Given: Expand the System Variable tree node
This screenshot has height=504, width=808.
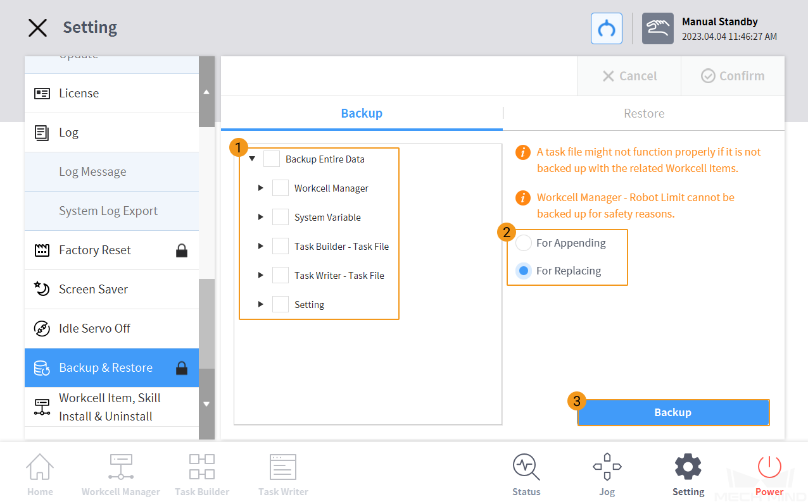Looking at the screenshot, I should point(260,217).
